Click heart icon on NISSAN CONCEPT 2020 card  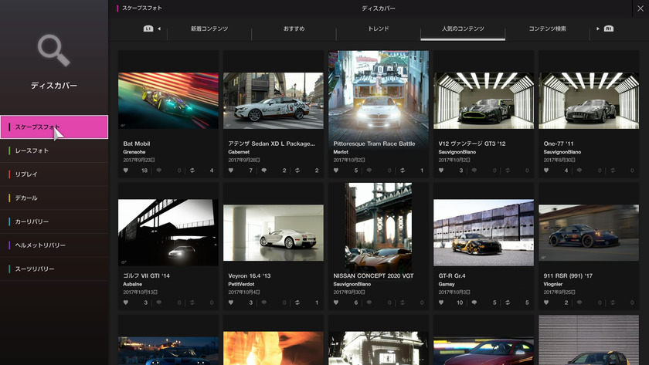tap(335, 303)
